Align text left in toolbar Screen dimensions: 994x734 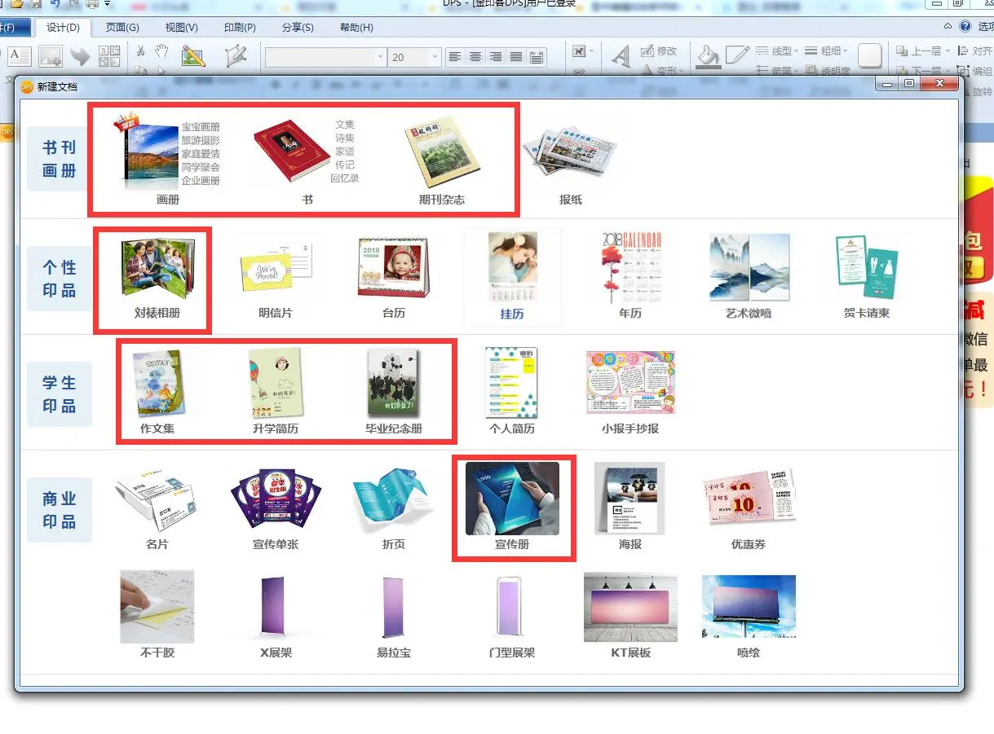click(x=455, y=57)
